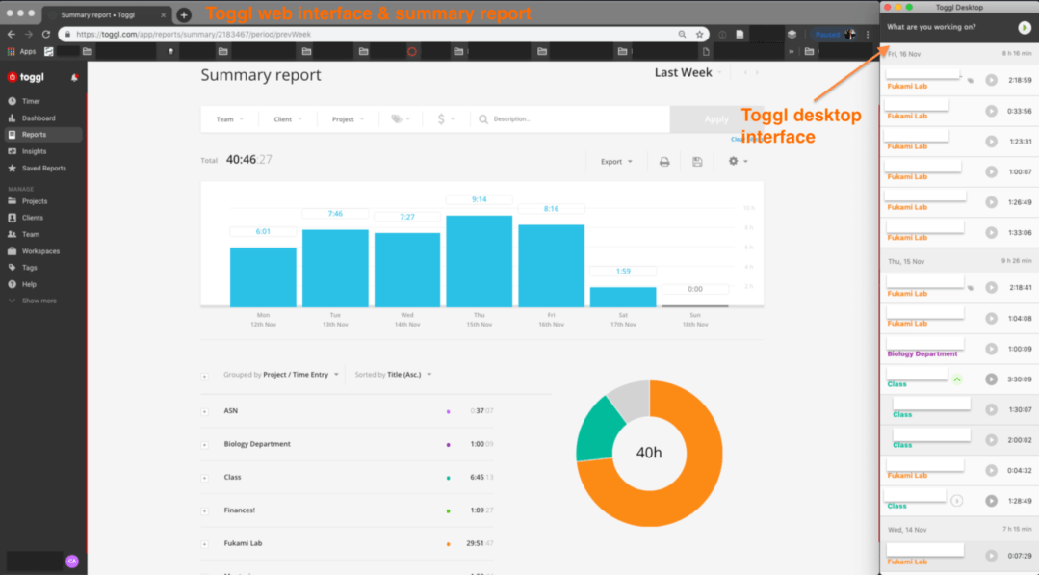Open the tags filter icon
This screenshot has width=1039, height=575.
point(399,119)
